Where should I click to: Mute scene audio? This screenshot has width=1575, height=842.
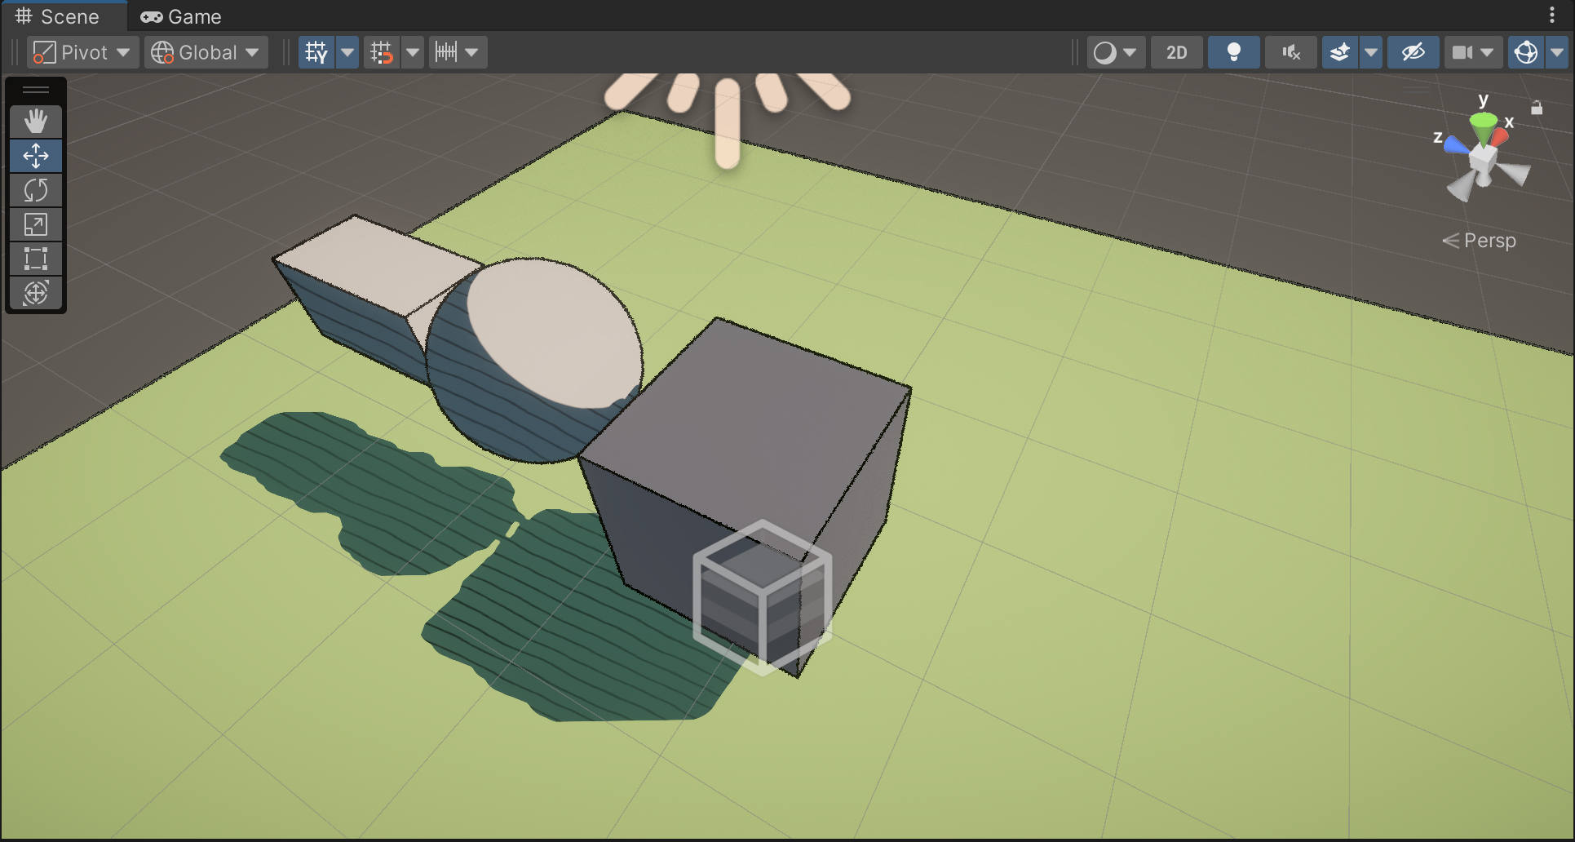tap(1290, 52)
